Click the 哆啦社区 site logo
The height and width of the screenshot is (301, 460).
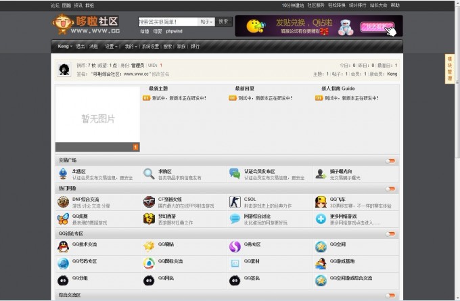point(86,24)
